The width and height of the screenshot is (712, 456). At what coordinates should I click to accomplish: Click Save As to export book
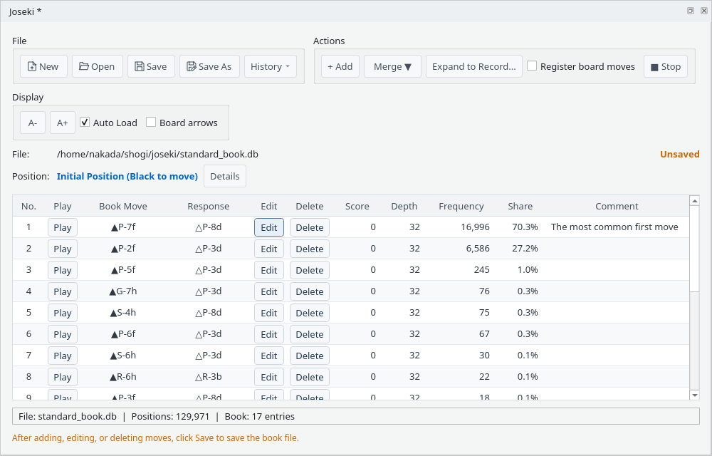point(209,66)
